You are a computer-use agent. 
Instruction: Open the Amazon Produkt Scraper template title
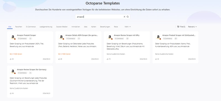click(26, 35)
